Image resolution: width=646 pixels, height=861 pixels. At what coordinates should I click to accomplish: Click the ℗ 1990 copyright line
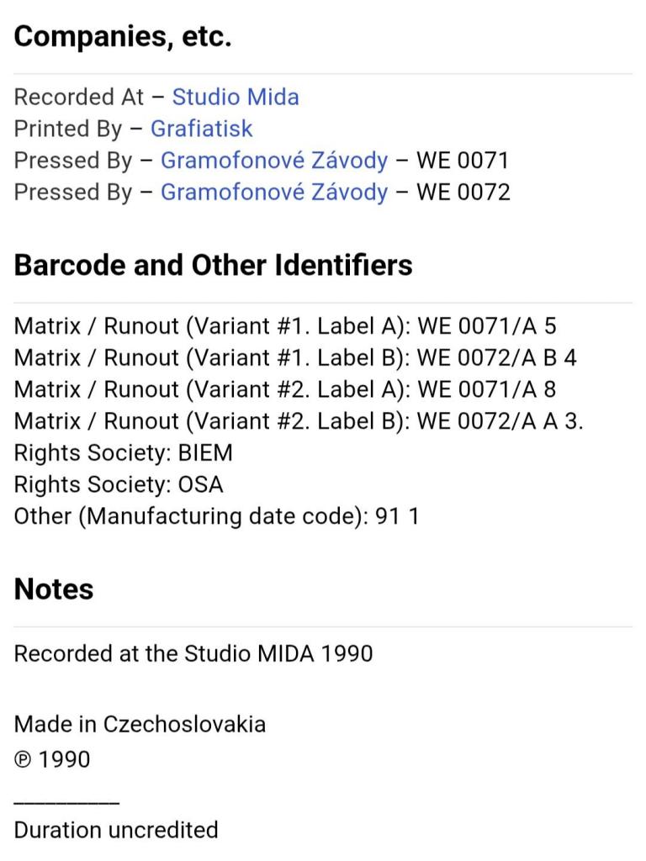pyautogui.click(x=52, y=759)
